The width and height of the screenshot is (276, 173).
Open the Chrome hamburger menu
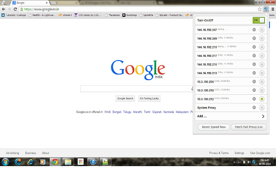tap(273, 9)
